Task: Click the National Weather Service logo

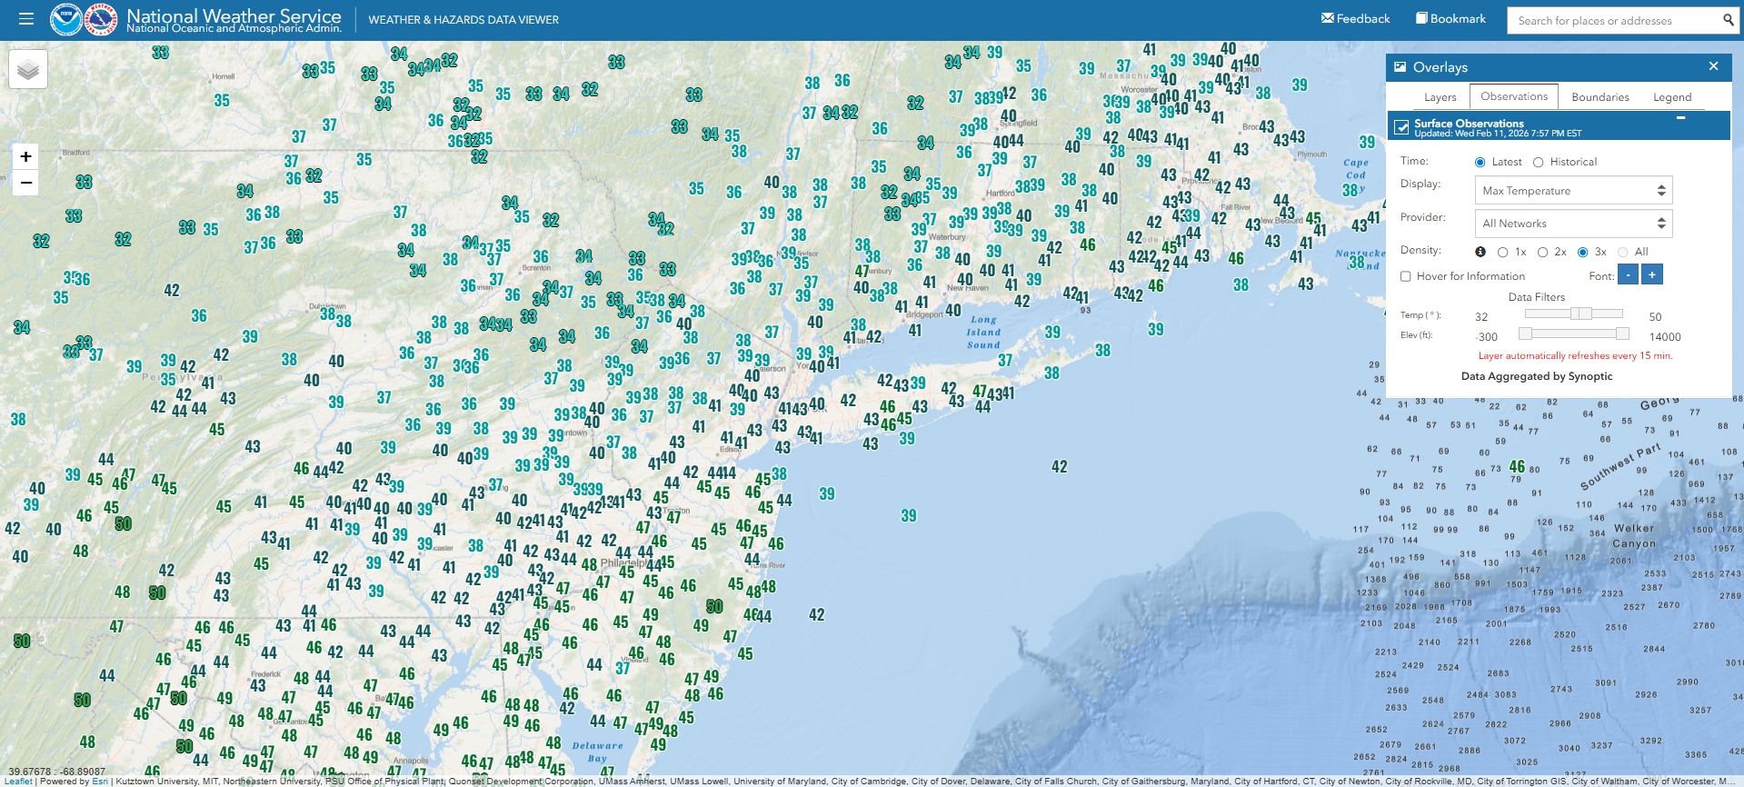Action: [101, 19]
